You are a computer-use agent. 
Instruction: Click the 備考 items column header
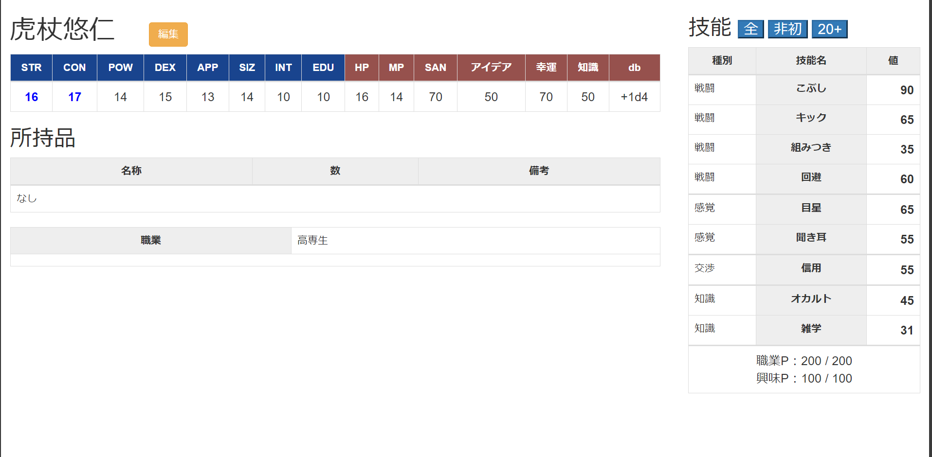tap(539, 171)
